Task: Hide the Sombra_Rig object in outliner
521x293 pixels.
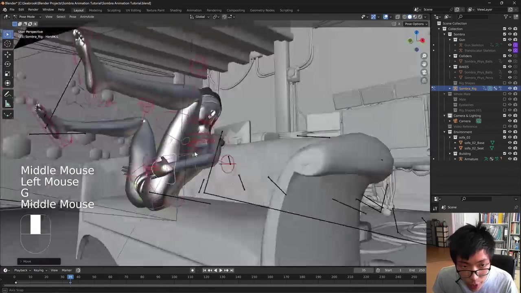Action: (510, 88)
